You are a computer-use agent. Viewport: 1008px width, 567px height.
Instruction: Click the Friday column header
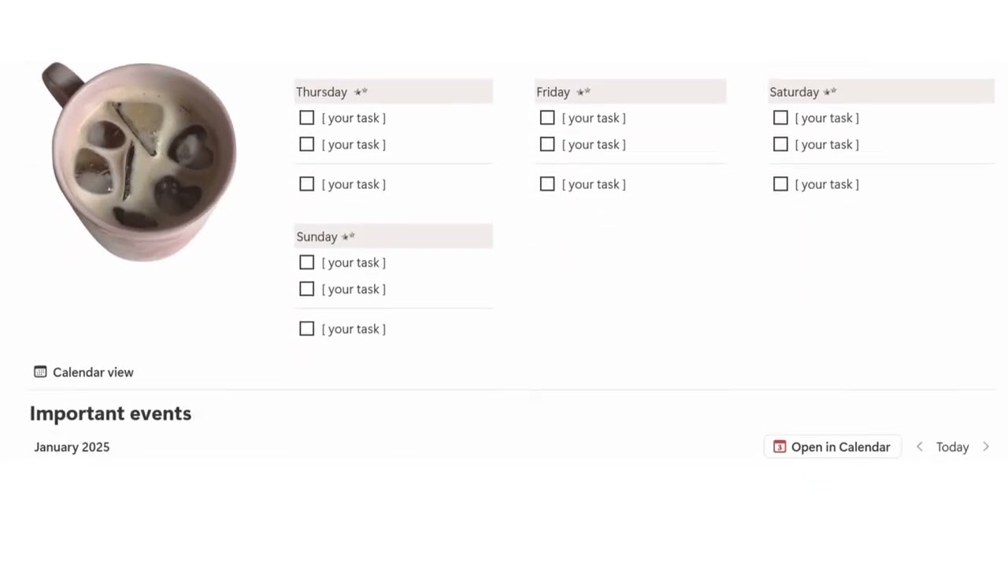pyautogui.click(x=554, y=92)
